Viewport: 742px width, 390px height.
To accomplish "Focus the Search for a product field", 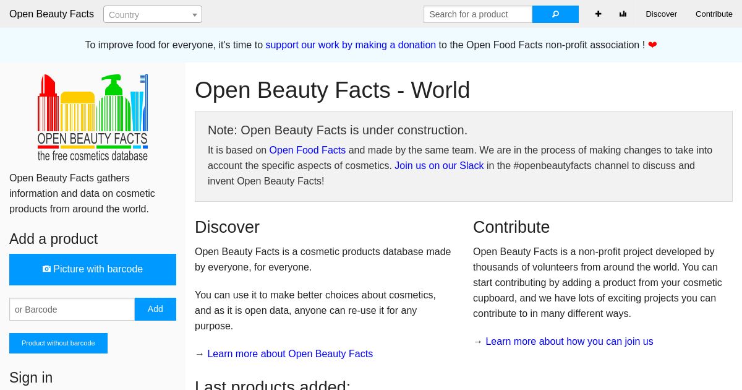I will point(478,14).
